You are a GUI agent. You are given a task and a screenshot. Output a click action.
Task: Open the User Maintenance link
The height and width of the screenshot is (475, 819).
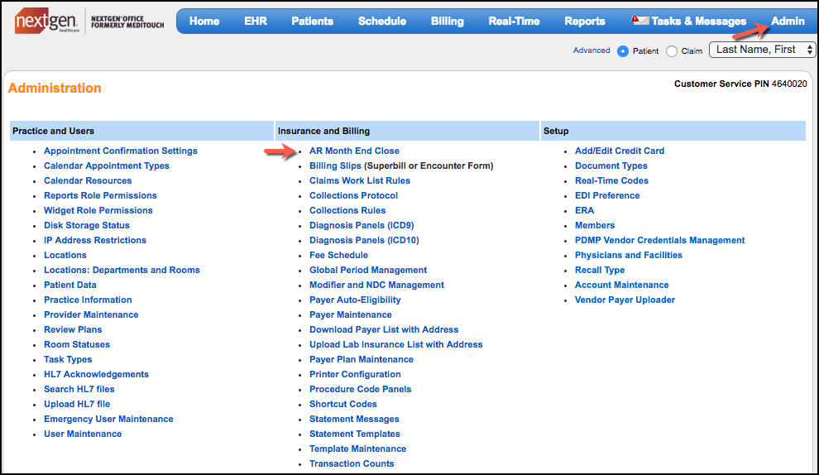[x=83, y=434]
